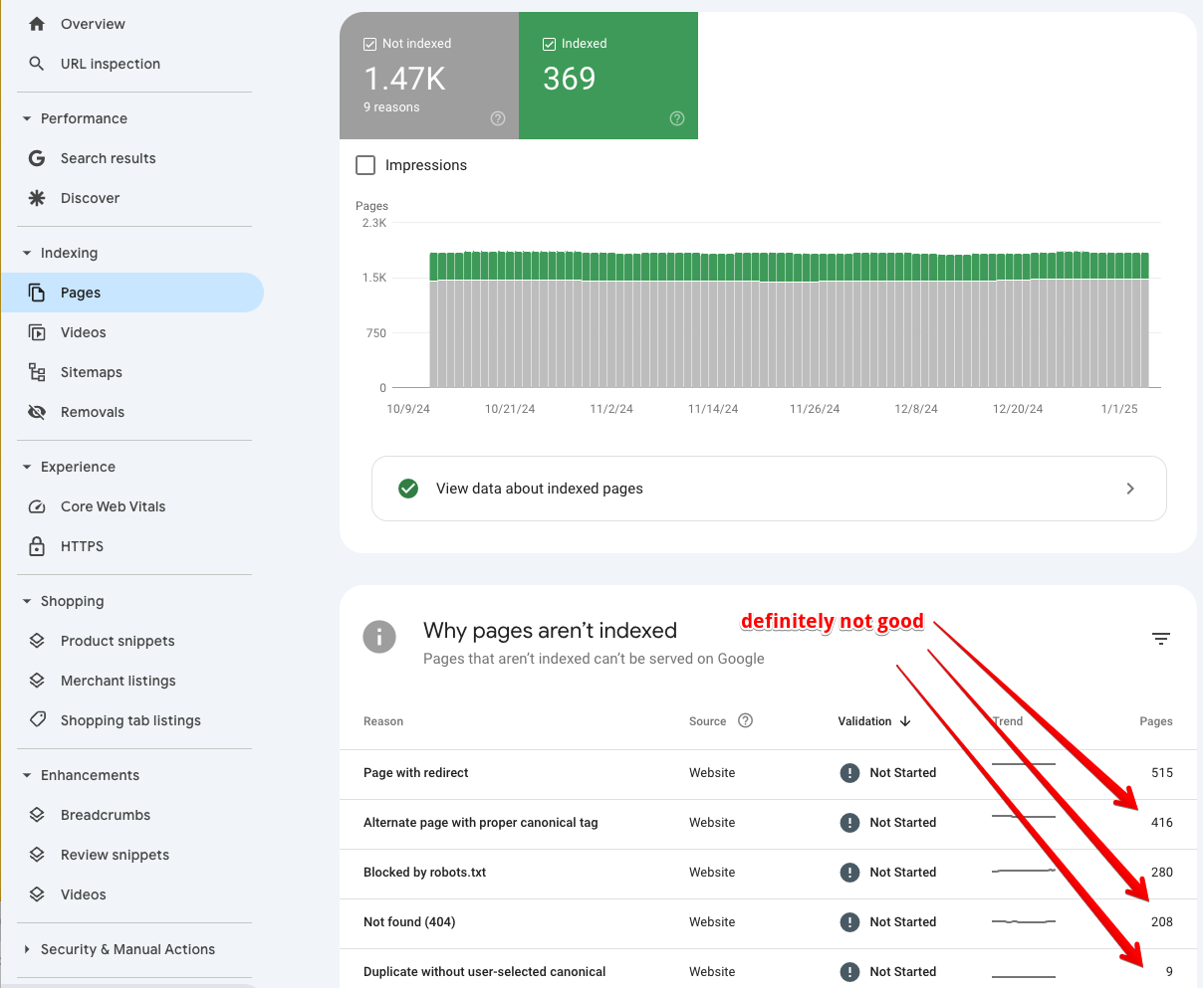This screenshot has width=1203, height=988.
Task: Click warning icon in Page with redirect row
Action: pyautogui.click(x=849, y=773)
